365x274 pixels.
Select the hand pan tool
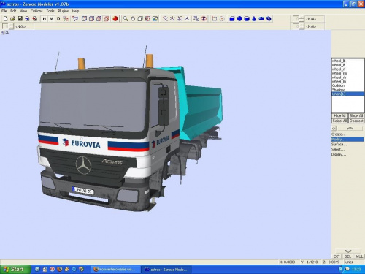click(133, 19)
